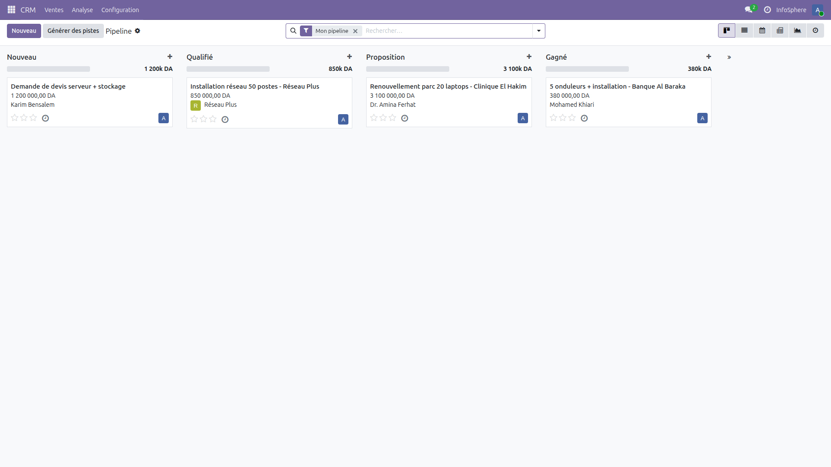
Task: Open the apps grid menu
Action: (x=11, y=10)
